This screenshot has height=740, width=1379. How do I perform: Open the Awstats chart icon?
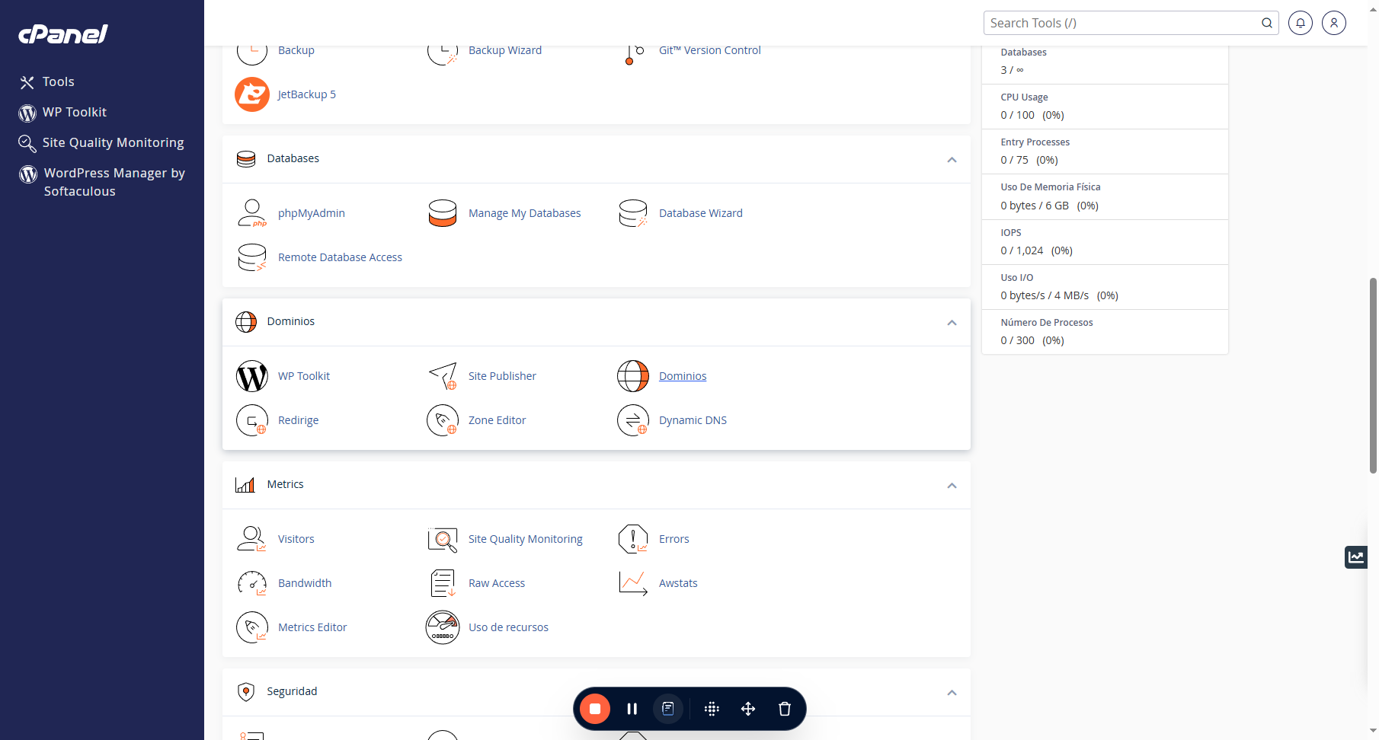[x=633, y=583]
